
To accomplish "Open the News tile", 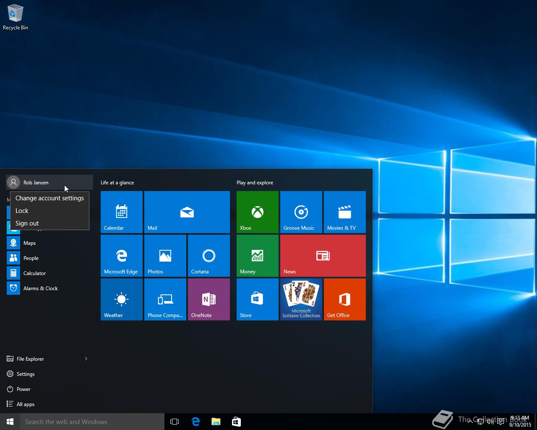I will (323, 256).
